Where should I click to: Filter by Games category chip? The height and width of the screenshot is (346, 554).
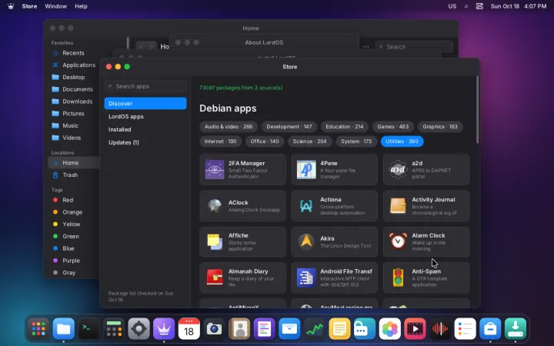pyautogui.click(x=393, y=126)
